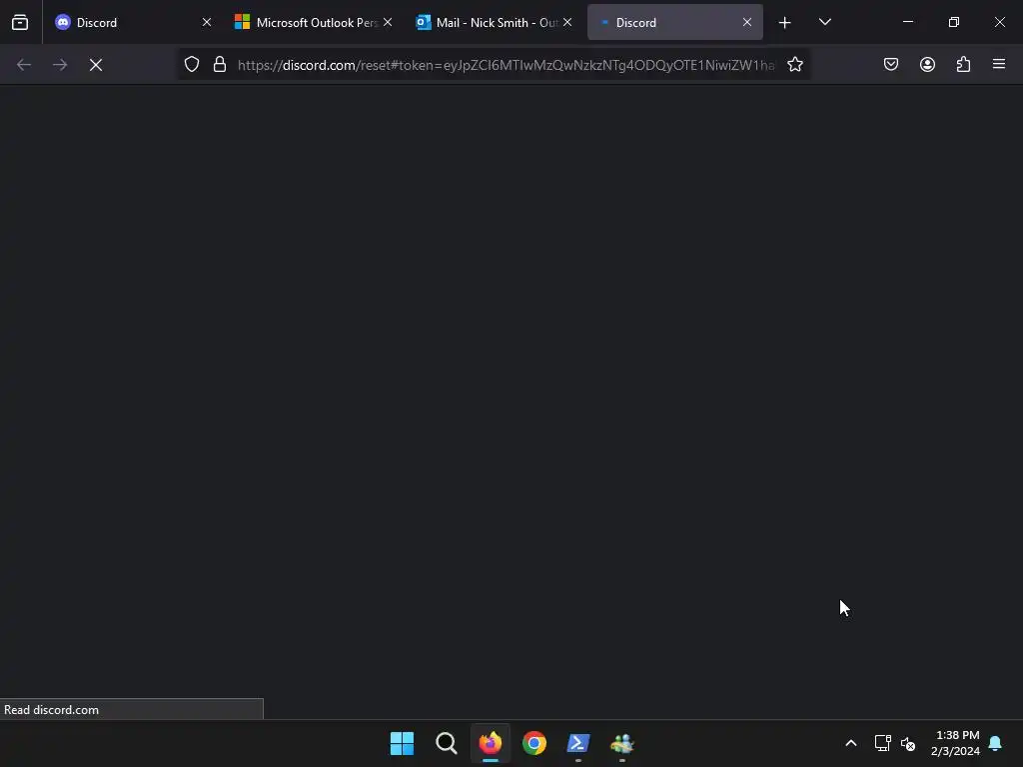The height and width of the screenshot is (767, 1023).
Task: Open a new tab with plus button
Action: pyautogui.click(x=784, y=22)
